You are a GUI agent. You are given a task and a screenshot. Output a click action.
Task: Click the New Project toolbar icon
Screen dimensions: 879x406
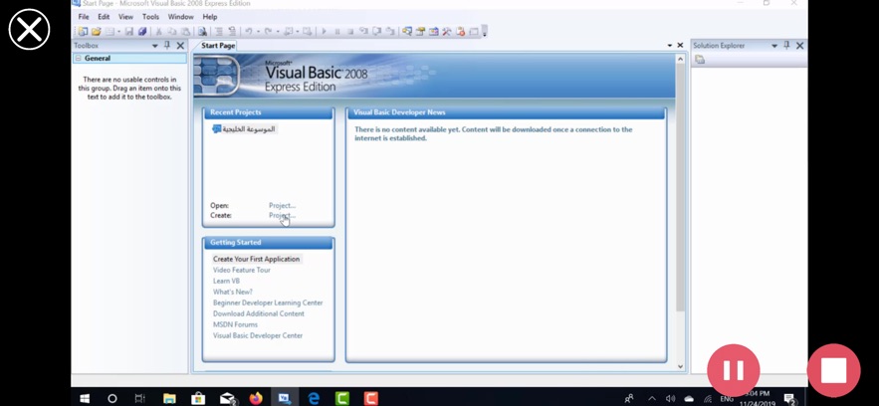pos(83,32)
